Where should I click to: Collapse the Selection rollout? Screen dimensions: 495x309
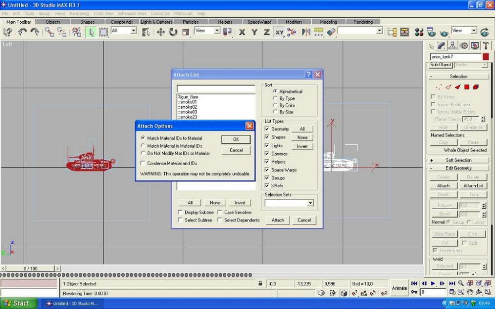click(459, 76)
